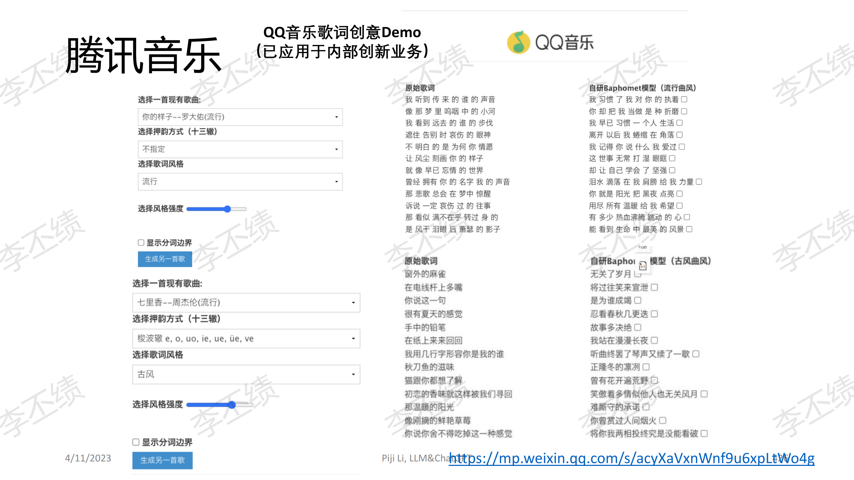
Task: Check the box after 离开 以后 我 蜷缩 在 角落
Action: tap(679, 135)
